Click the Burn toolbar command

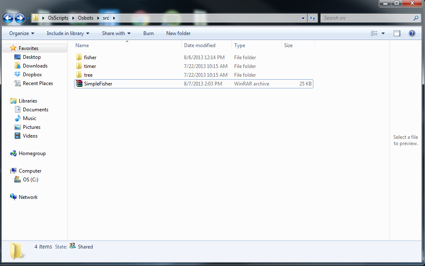point(148,33)
